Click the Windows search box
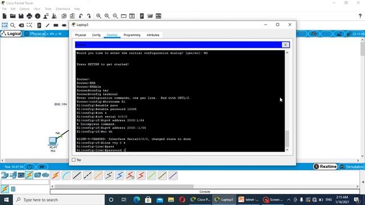 pos(59,200)
